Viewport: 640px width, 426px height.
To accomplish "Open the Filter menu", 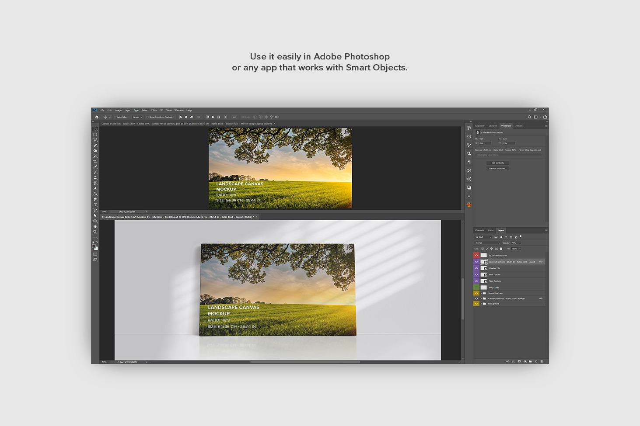I will 154,111.
